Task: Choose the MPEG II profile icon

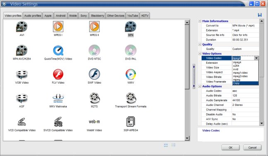Action: tap(94, 26)
